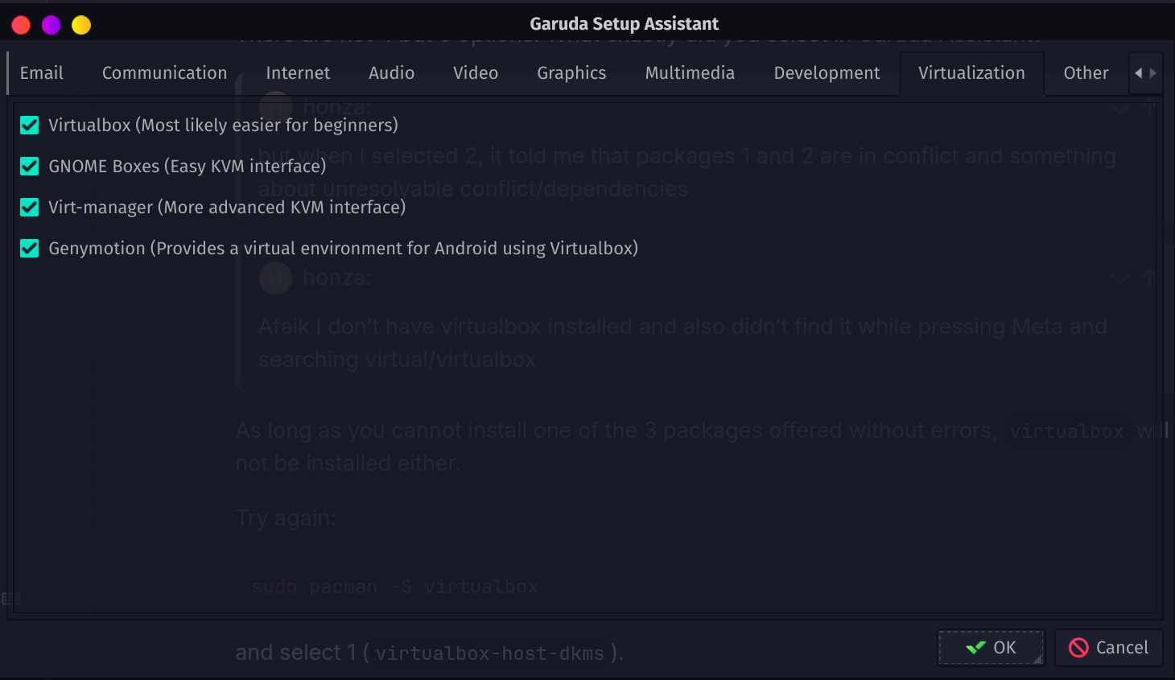This screenshot has height=680, width=1175.
Task: Switch to the Graphics tab
Action: [x=571, y=73]
